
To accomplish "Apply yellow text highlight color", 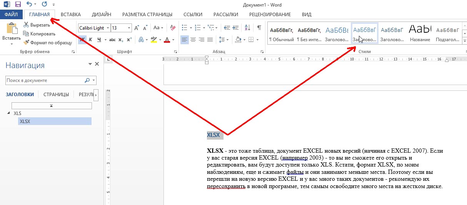I will pyautogui.click(x=154, y=40).
